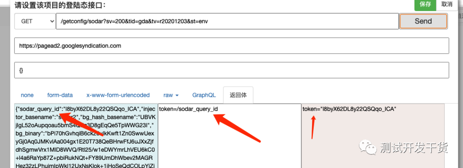Click the sodar_query_id JSON response text area
Viewport: 463px width, 168px height.
point(86,136)
